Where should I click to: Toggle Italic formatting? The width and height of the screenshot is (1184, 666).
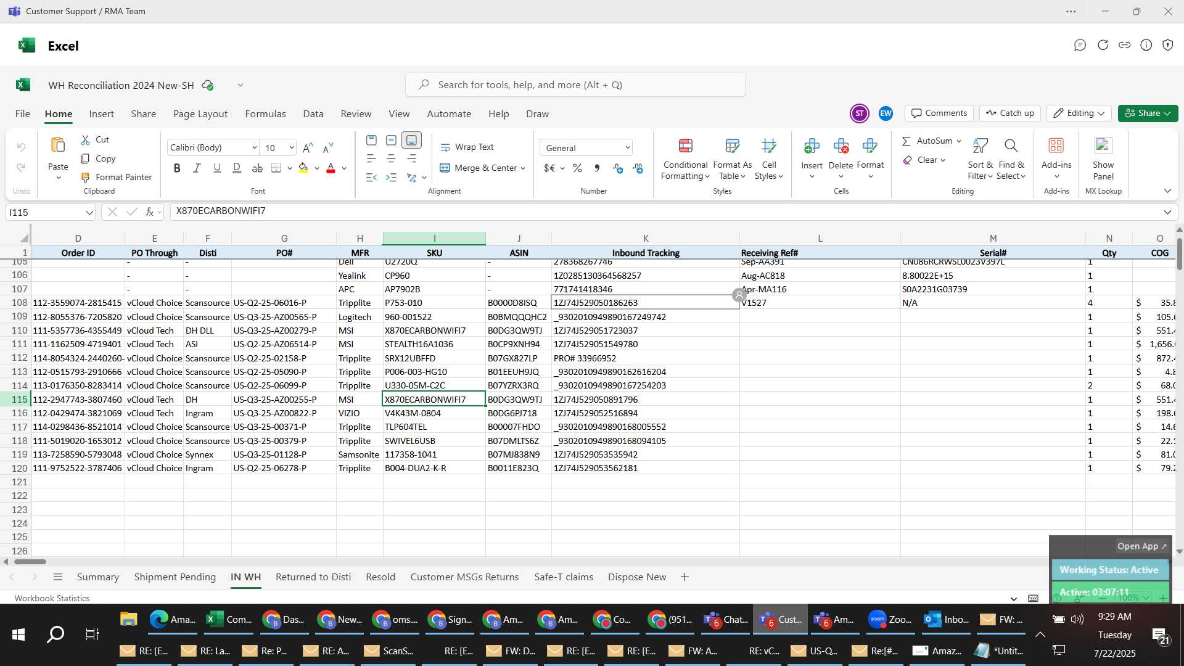click(x=197, y=168)
